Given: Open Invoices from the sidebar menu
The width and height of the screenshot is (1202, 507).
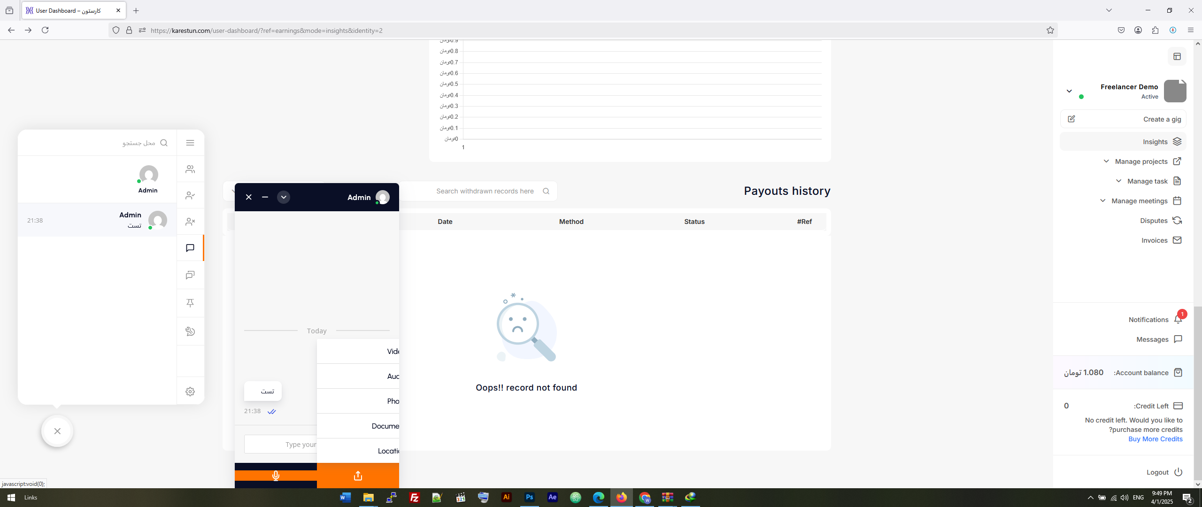Looking at the screenshot, I should coord(1154,240).
